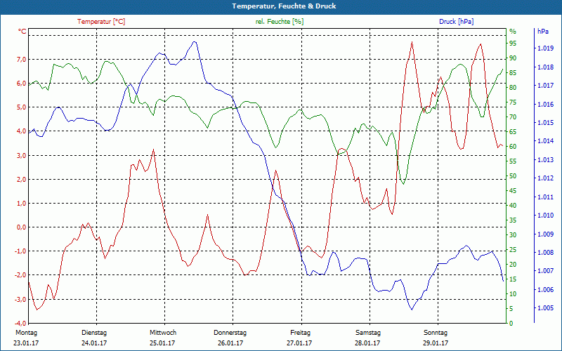562x351 pixels.
Task: Click the '1.011' pressure axis value
Action: [x=546, y=197]
